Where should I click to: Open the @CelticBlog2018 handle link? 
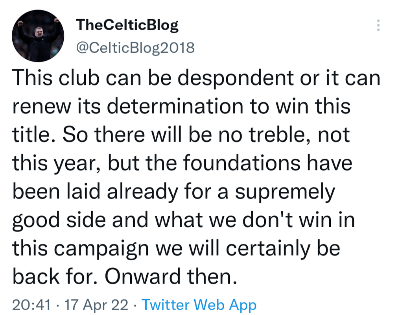135,48
